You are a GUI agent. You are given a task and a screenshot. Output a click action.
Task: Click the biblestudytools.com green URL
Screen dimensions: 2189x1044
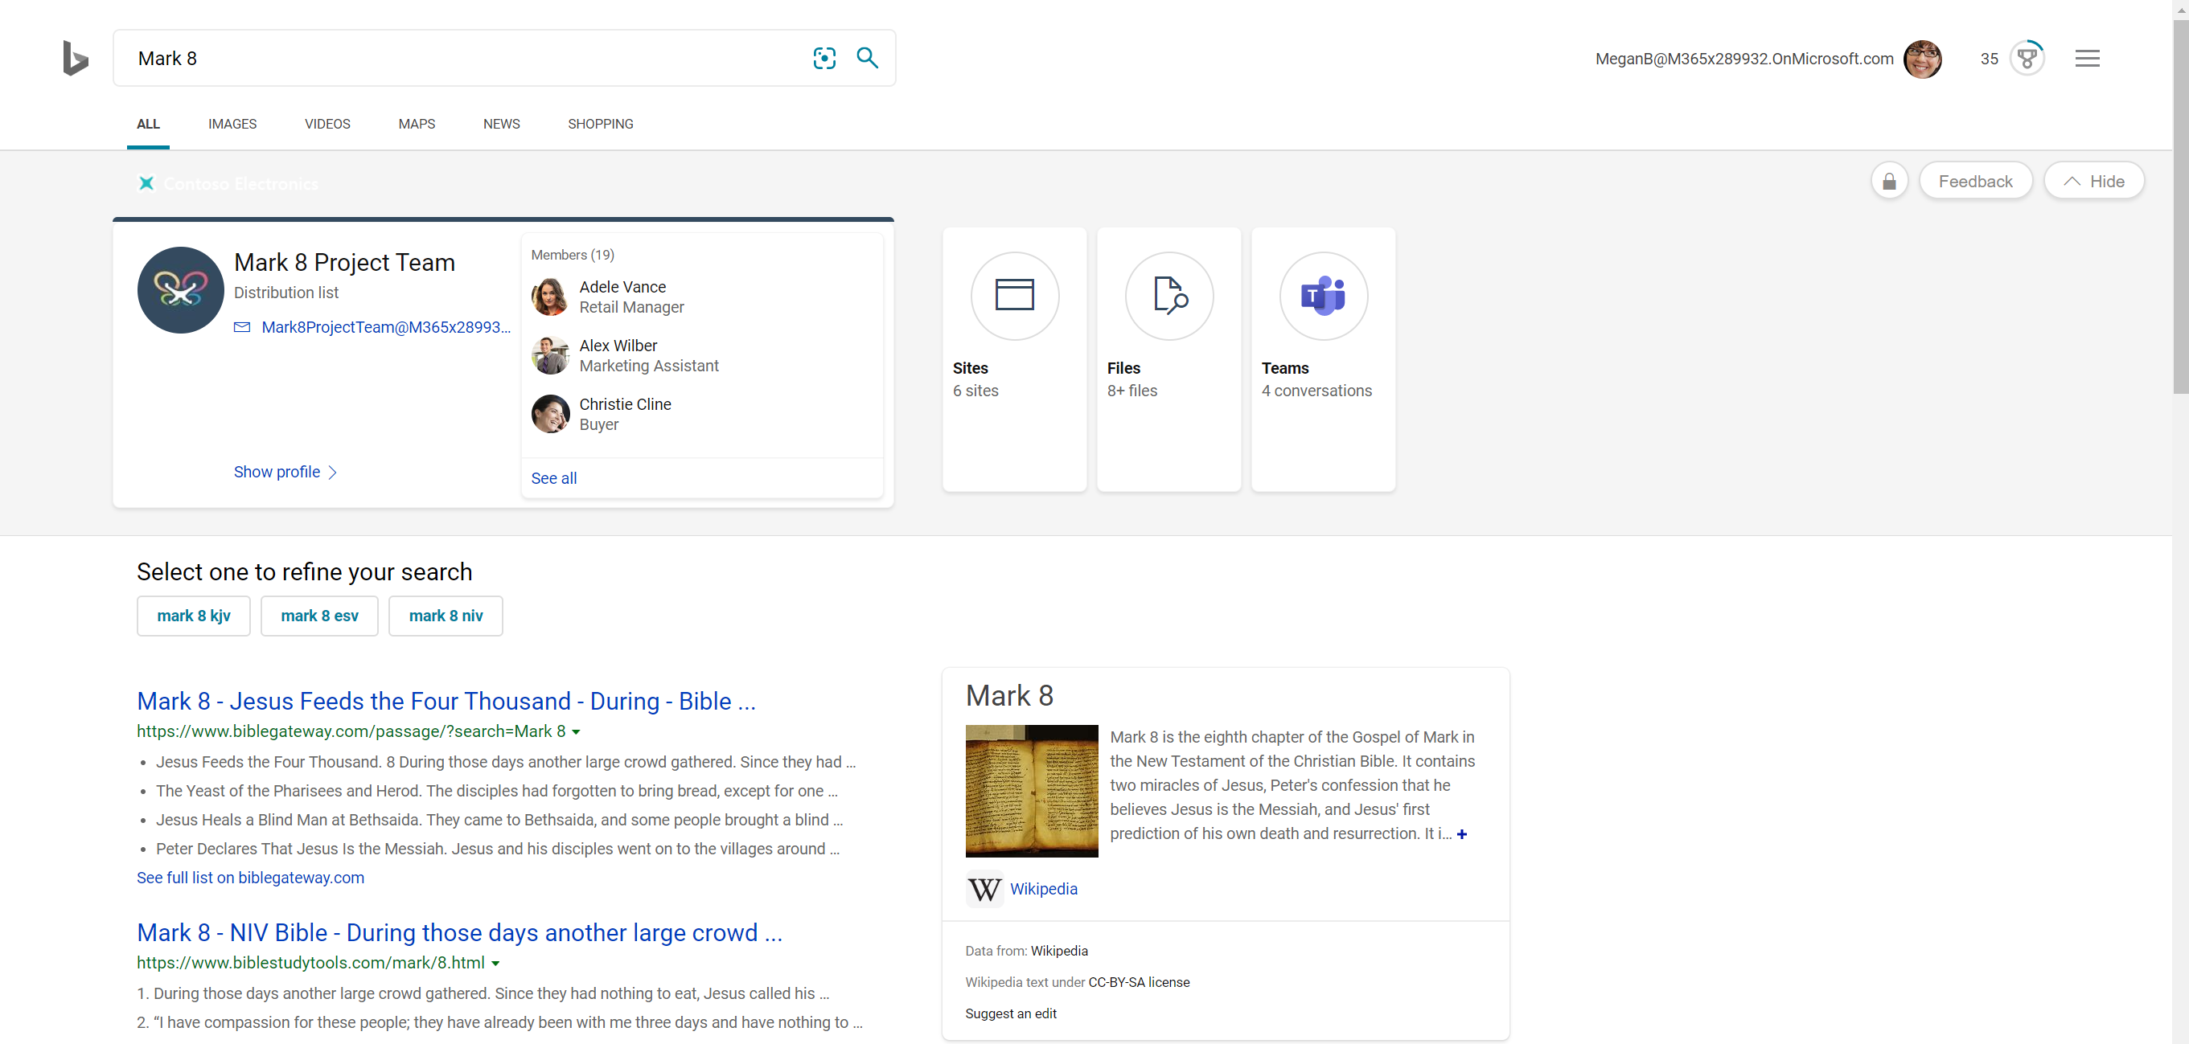tap(311, 963)
